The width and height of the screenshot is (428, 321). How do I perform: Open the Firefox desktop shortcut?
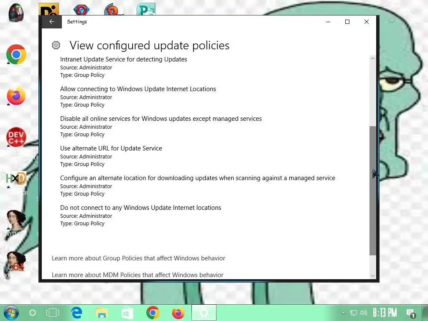[16, 96]
